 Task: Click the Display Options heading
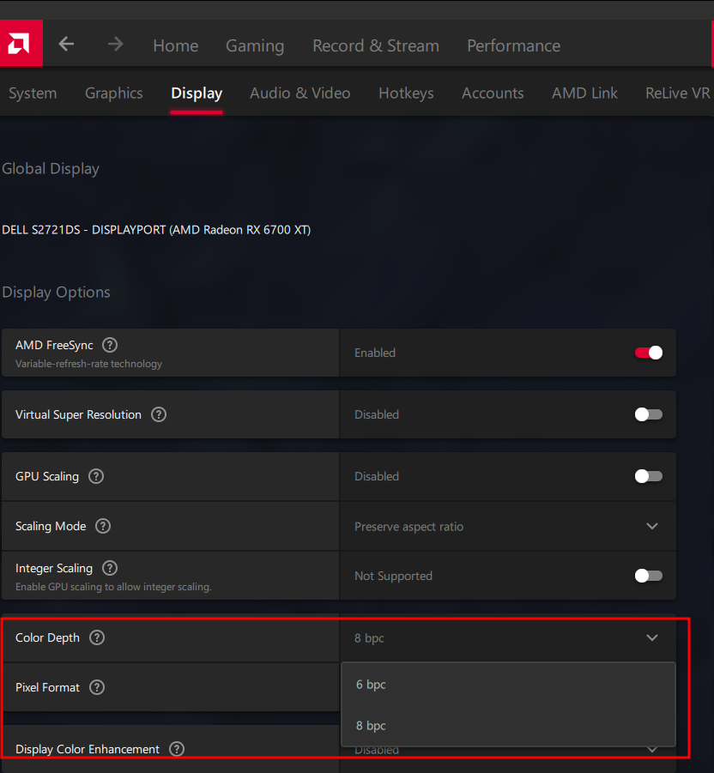pyautogui.click(x=56, y=292)
